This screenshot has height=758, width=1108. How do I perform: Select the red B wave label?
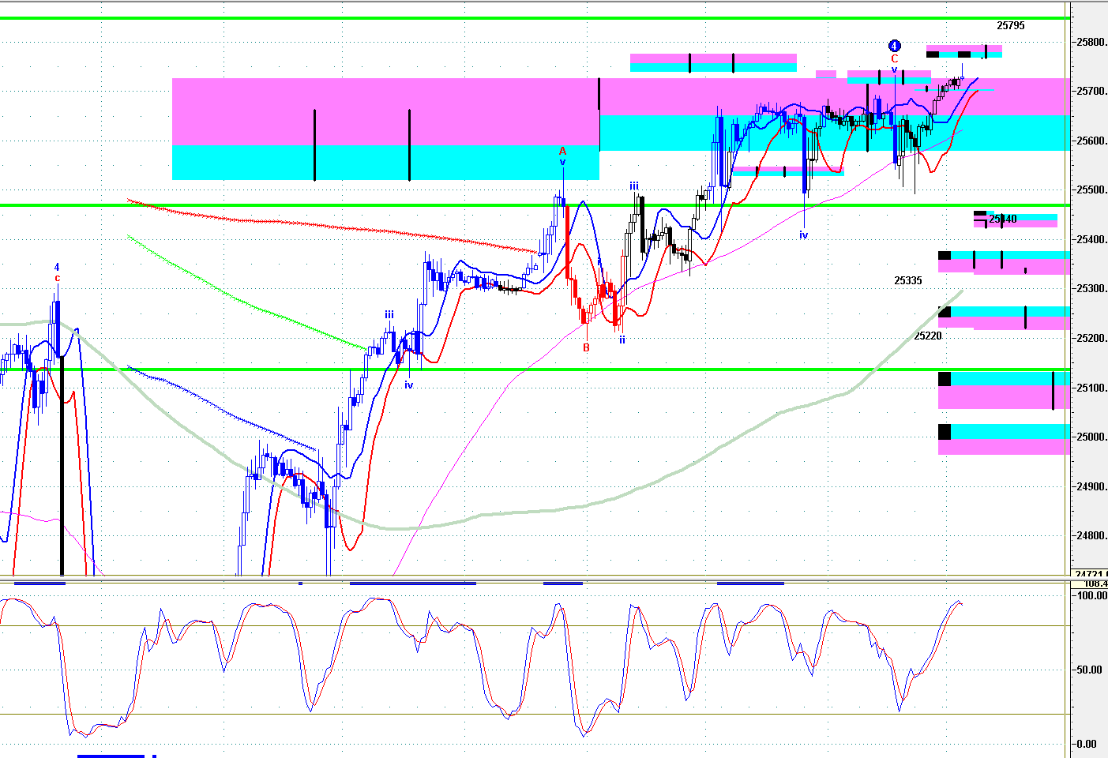[x=586, y=347]
